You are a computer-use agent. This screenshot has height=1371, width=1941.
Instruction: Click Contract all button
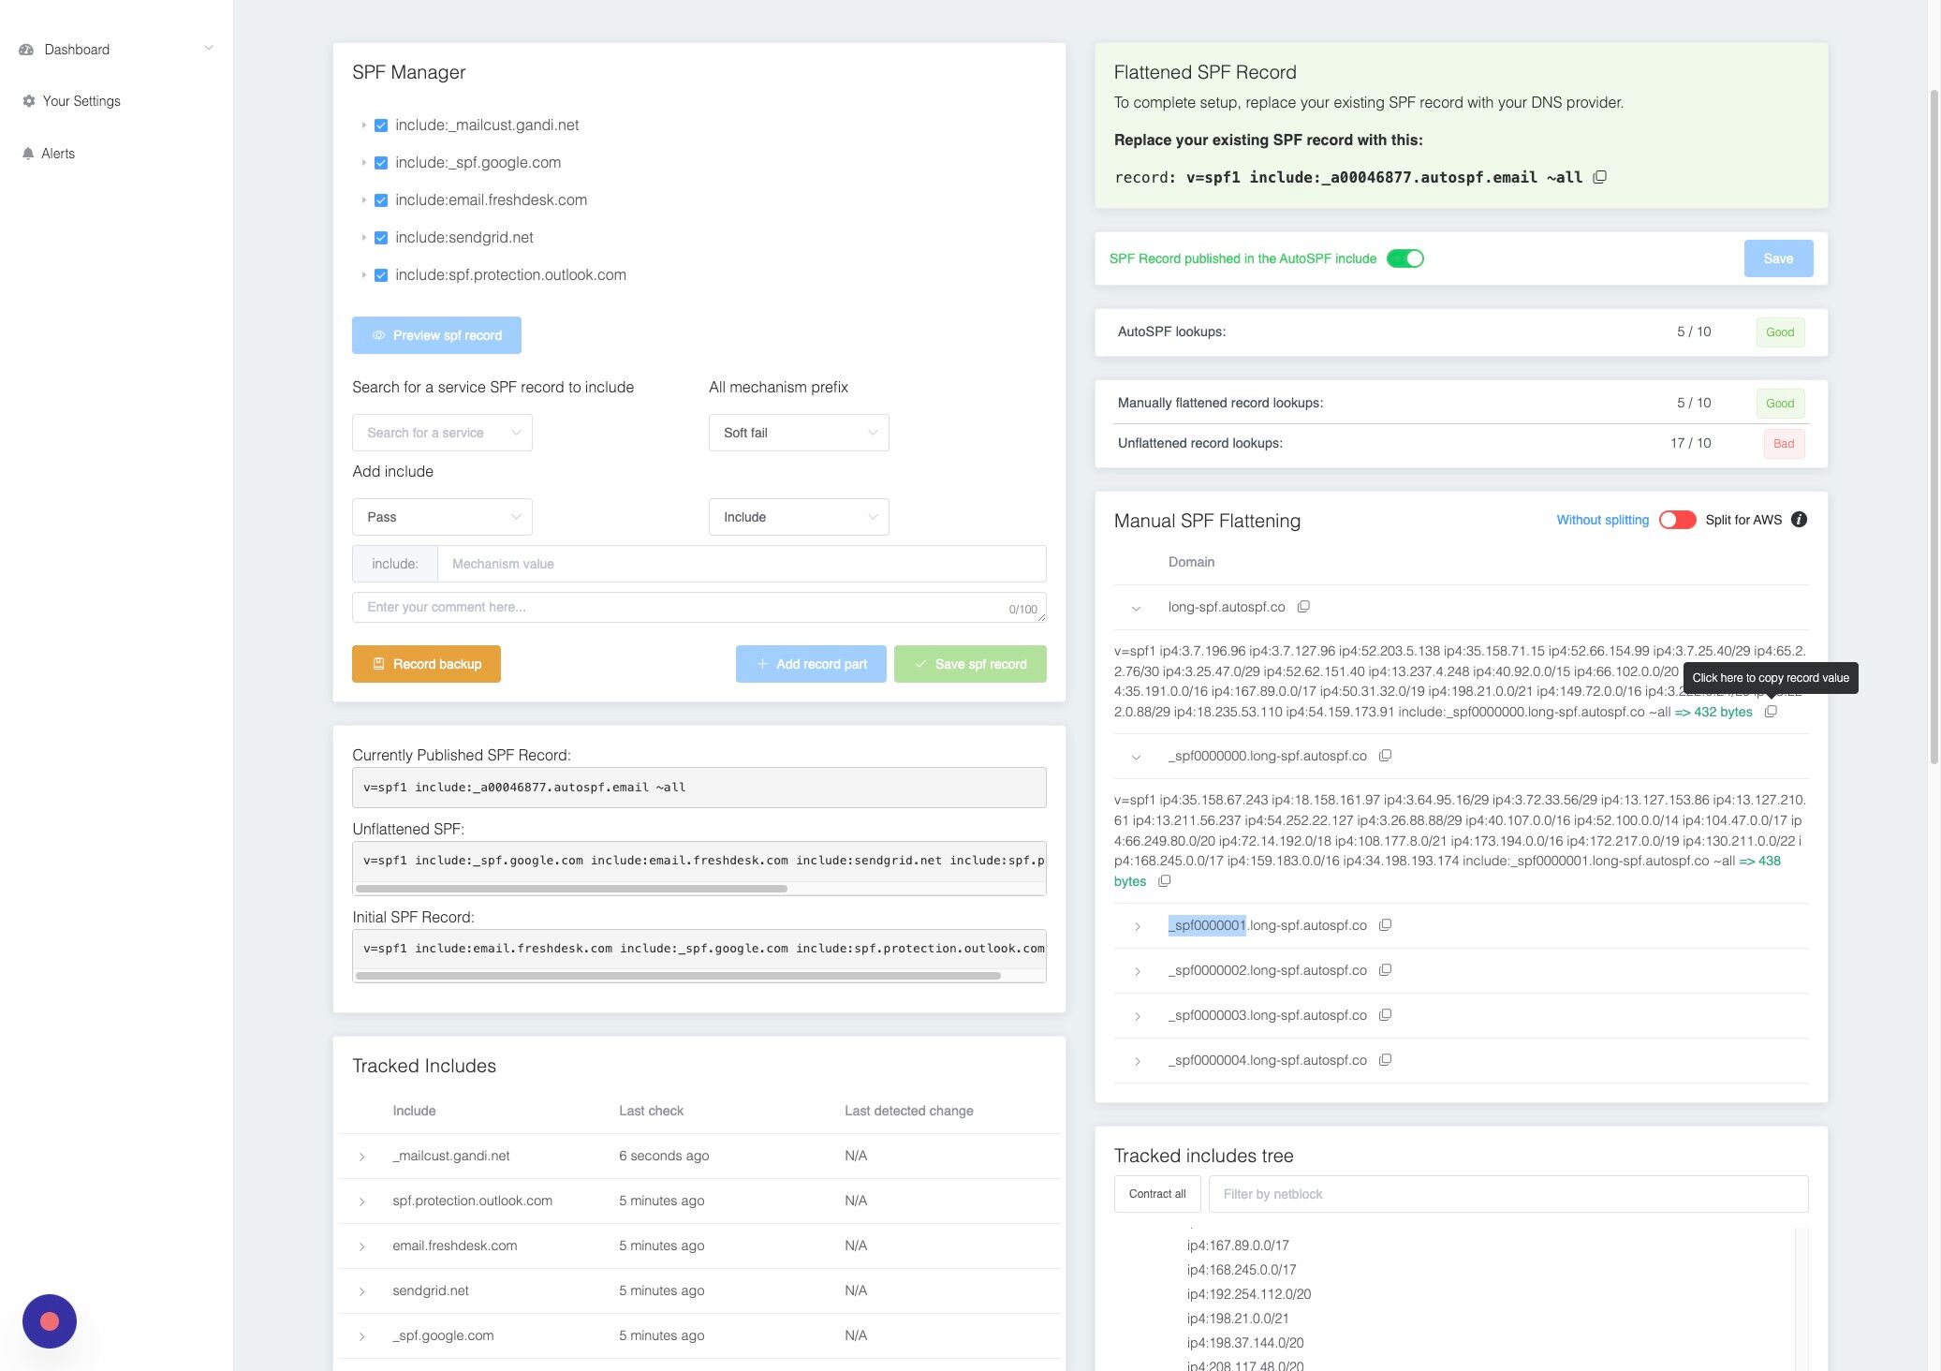tap(1157, 1194)
